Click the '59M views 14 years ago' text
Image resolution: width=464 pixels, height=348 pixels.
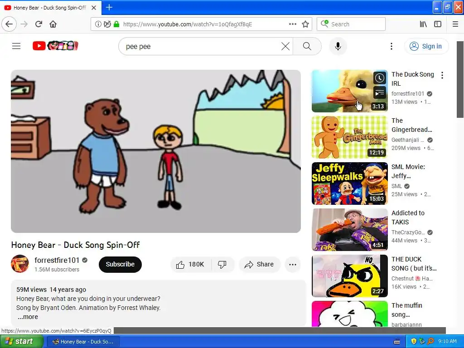pos(51,290)
